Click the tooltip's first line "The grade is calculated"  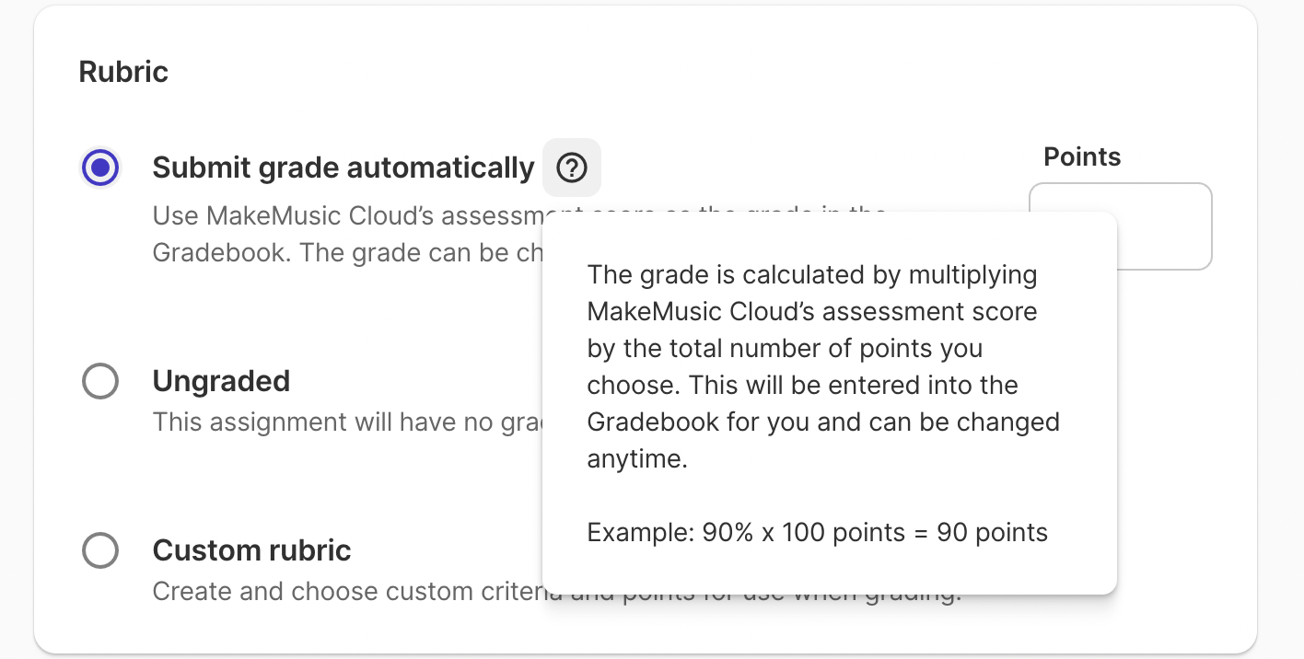(811, 275)
